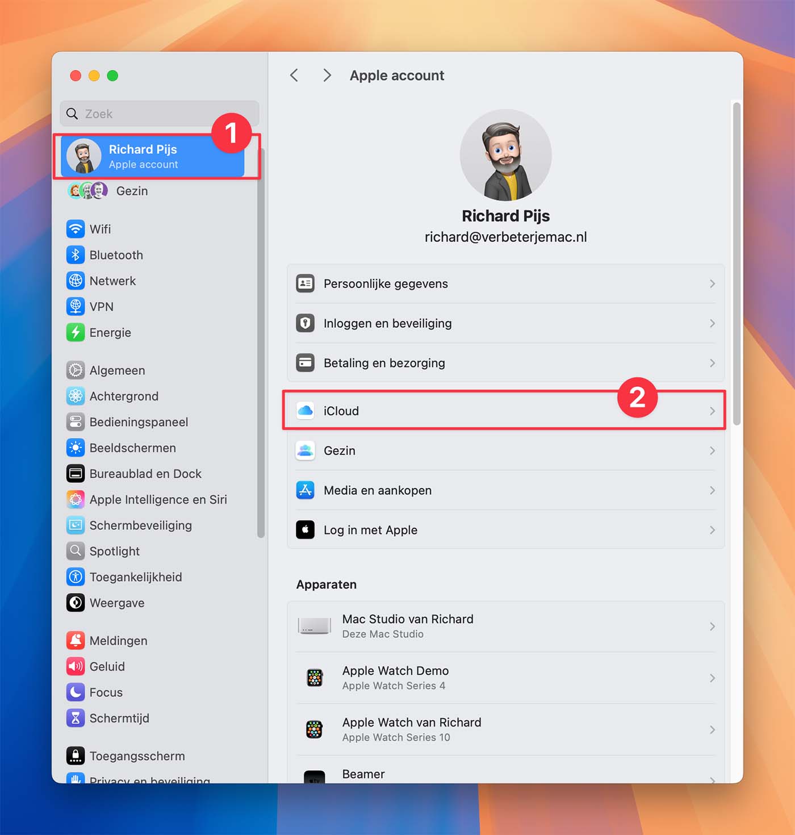Select the VPN globe icon
The image size is (795, 835).
(x=76, y=307)
